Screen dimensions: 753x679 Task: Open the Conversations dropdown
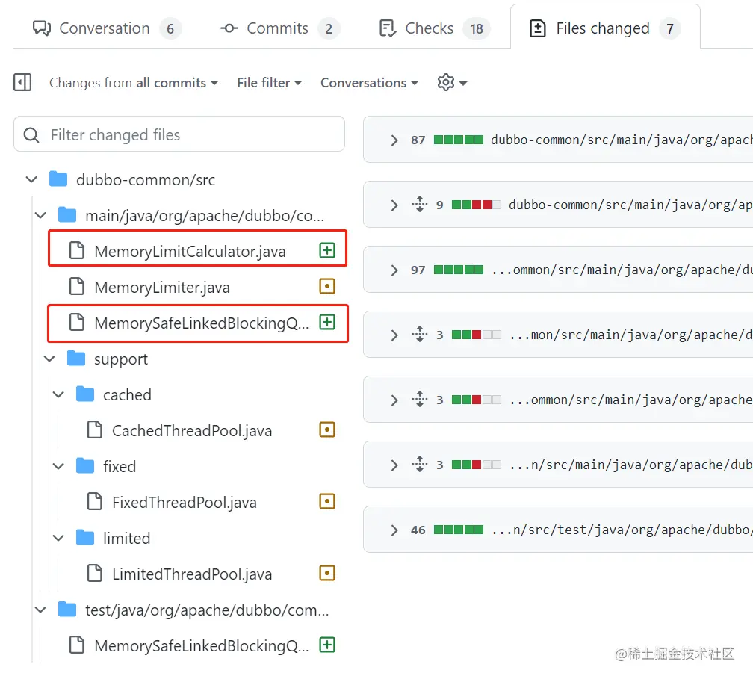tap(369, 83)
